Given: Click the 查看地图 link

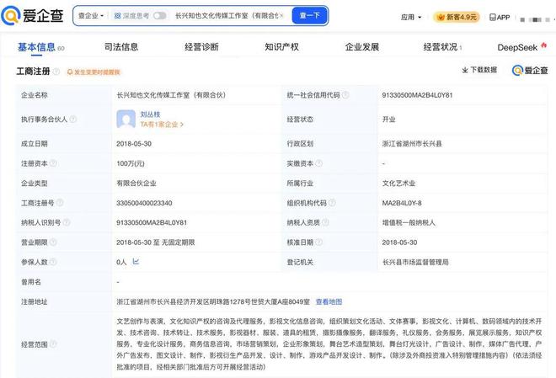Looking at the screenshot, I should pos(329,302).
